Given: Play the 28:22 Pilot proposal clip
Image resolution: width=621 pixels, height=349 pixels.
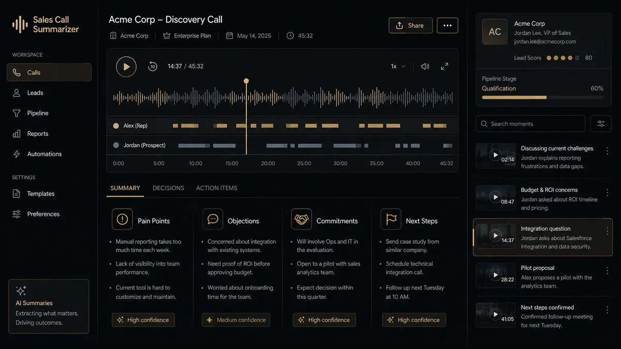Looking at the screenshot, I should (496, 275).
